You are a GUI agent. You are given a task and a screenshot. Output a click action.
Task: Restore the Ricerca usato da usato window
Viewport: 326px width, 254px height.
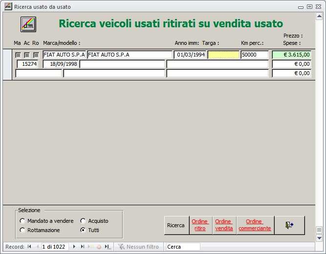tap(309, 7)
